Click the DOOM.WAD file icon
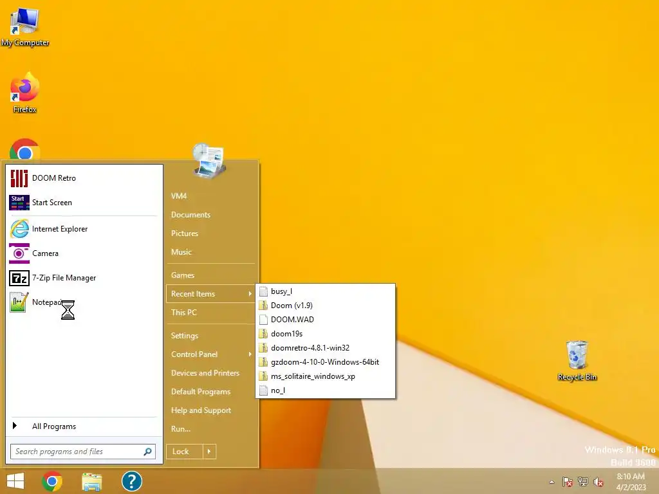 tap(263, 320)
